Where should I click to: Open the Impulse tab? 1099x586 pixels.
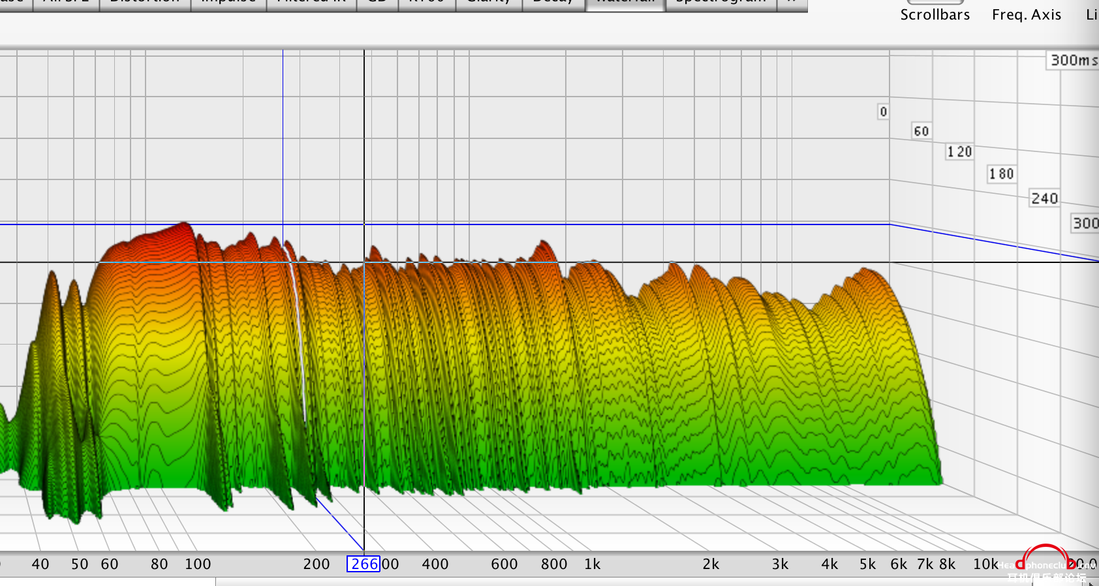pyautogui.click(x=228, y=4)
